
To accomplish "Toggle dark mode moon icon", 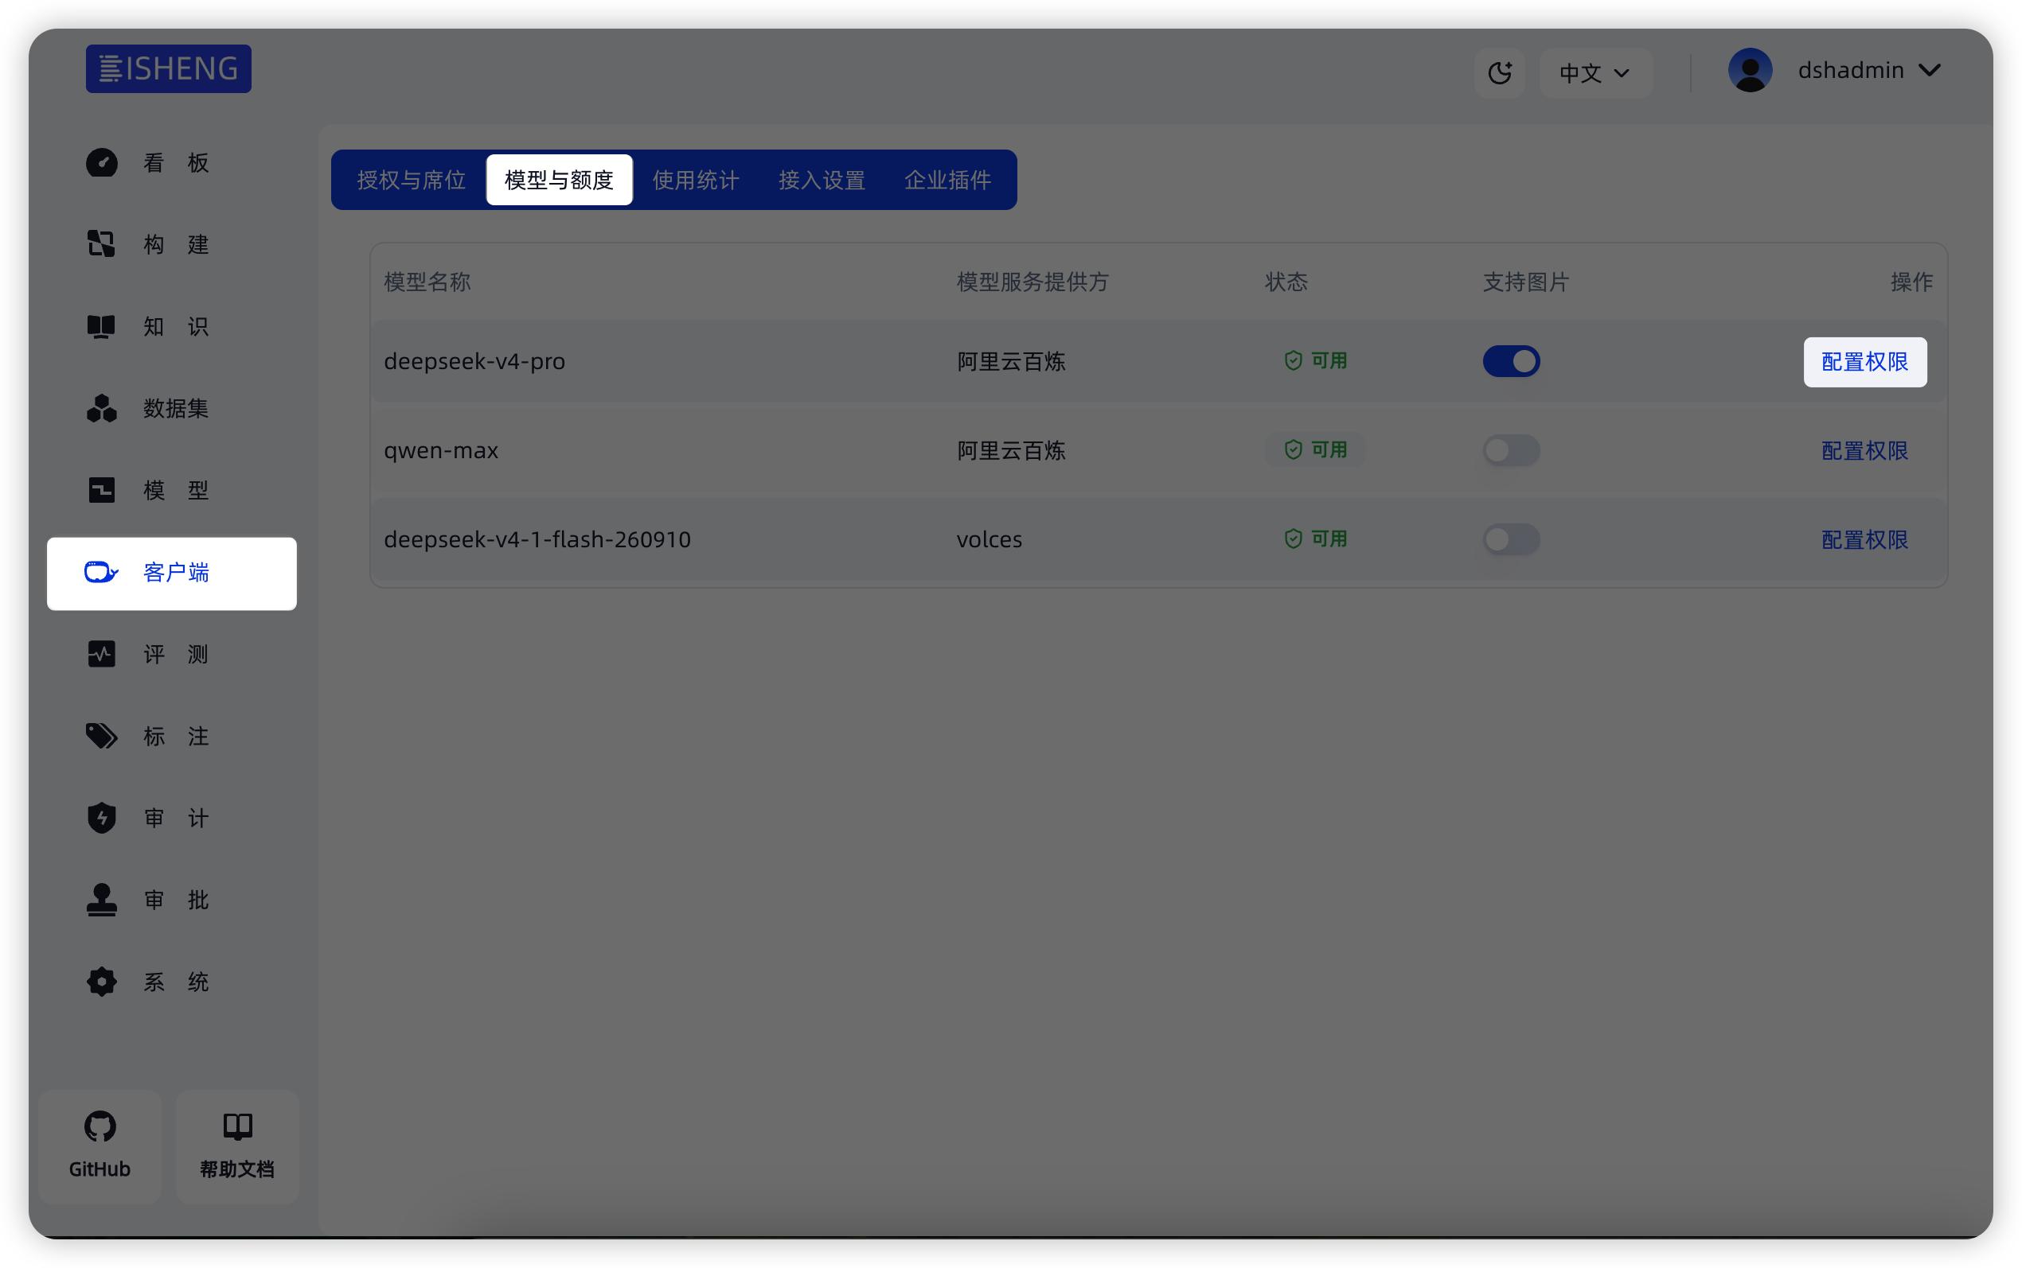I will click(x=1500, y=73).
